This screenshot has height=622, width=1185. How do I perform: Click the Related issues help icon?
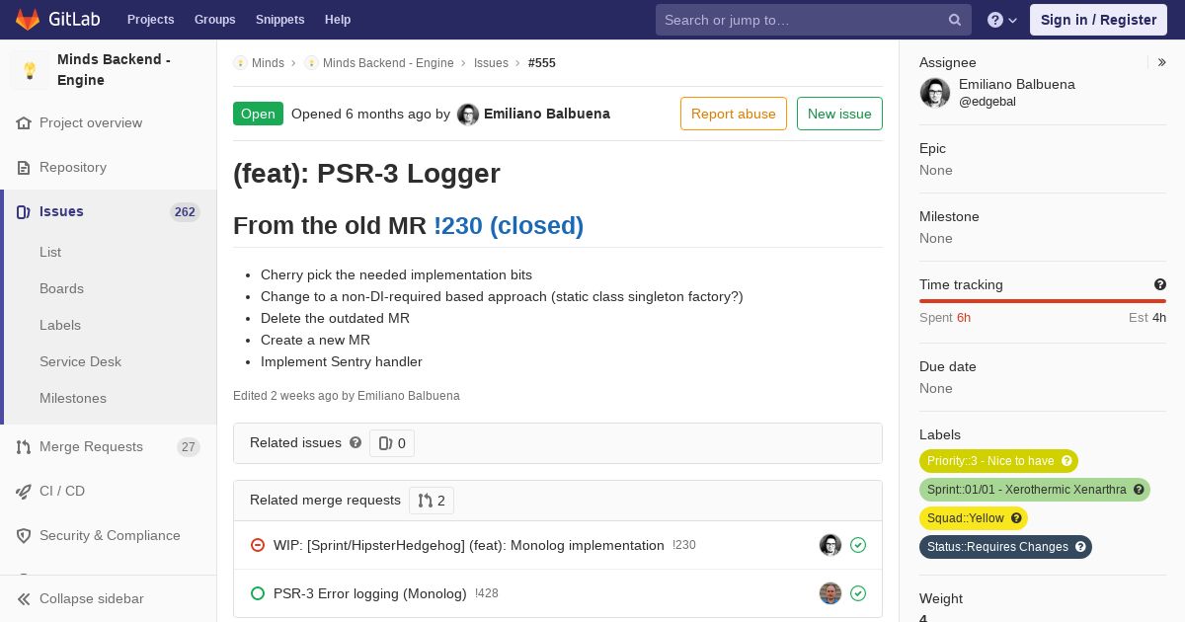click(355, 442)
